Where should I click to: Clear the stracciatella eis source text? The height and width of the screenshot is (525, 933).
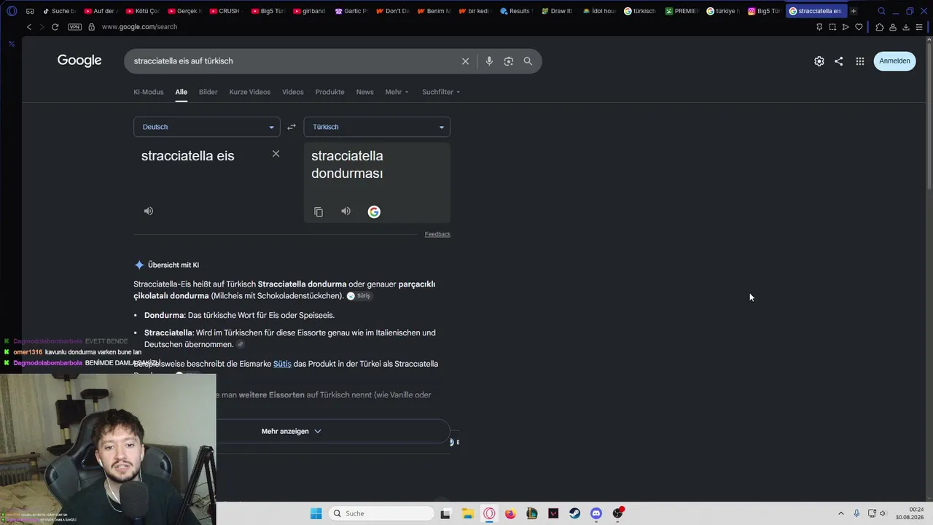pyautogui.click(x=276, y=154)
